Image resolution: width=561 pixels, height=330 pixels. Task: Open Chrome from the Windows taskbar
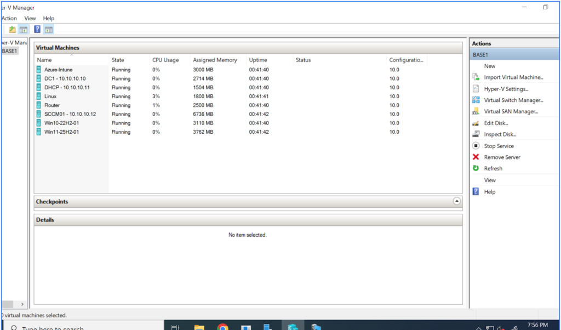tap(222, 327)
